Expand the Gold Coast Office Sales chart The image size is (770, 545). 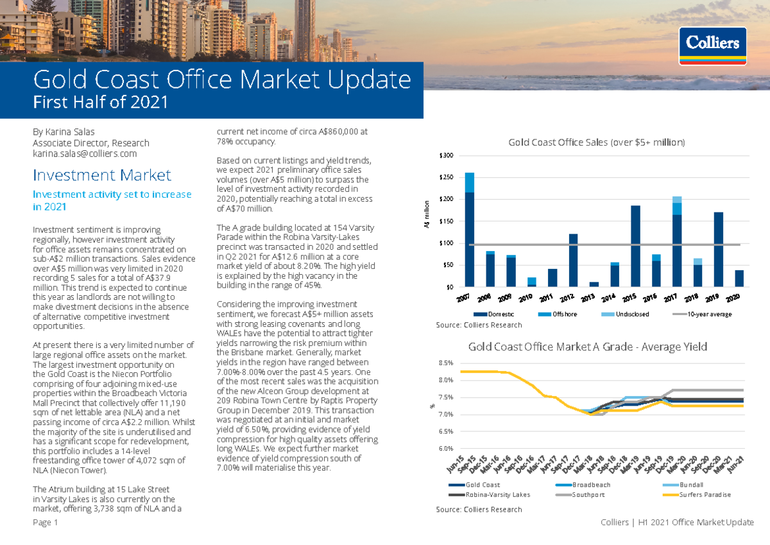click(x=597, y=143)
